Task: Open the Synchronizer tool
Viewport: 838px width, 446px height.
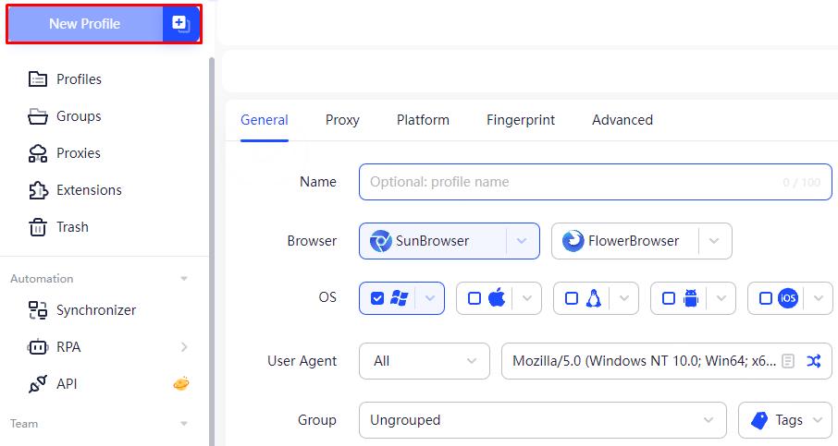Action: coord(81,310)
